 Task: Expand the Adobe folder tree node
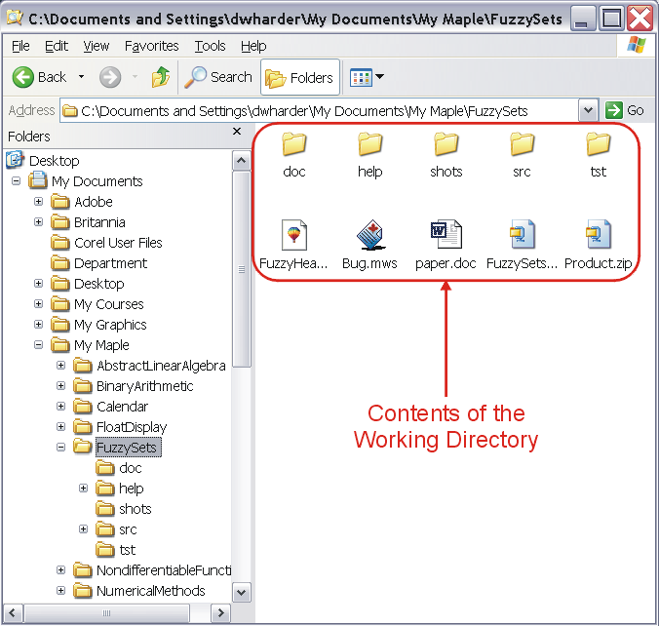[x=39, y=202]
